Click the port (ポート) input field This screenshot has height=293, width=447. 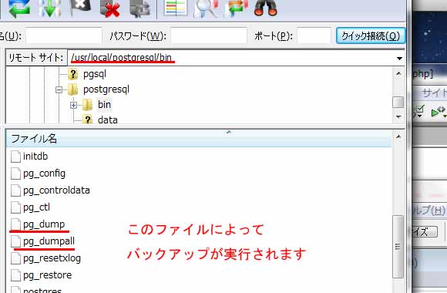point(314,35)
